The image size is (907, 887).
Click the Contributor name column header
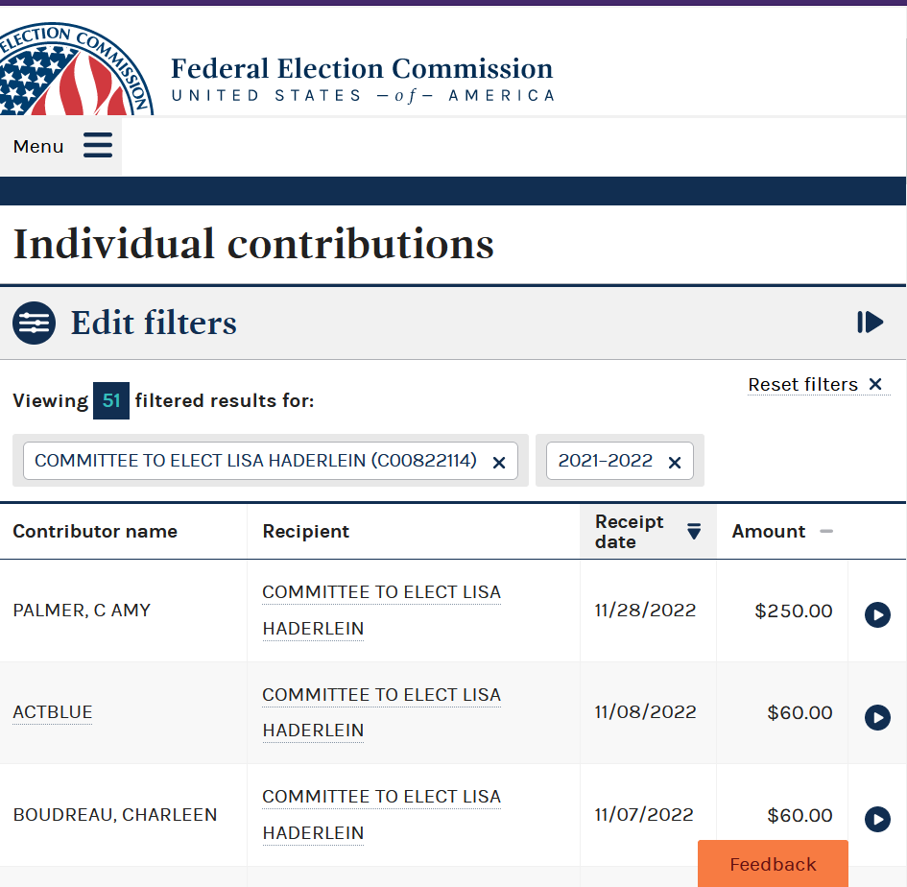95,531
